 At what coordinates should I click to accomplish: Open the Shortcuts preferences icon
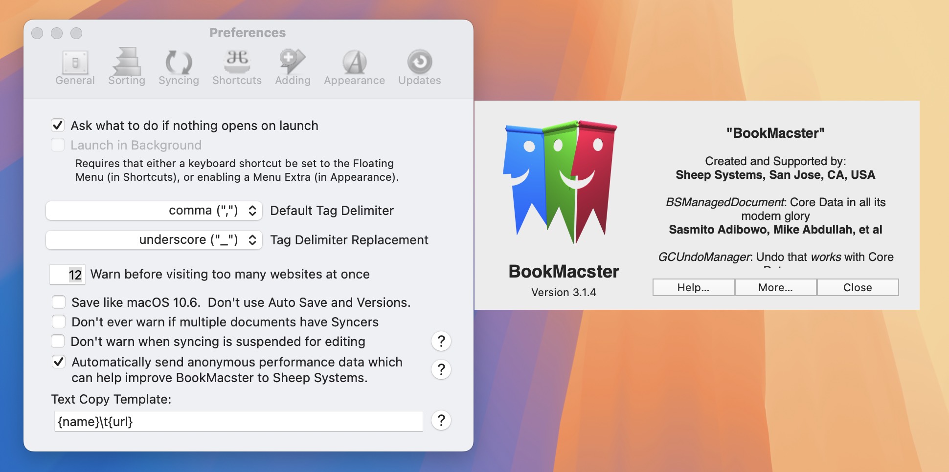[237, 67]
